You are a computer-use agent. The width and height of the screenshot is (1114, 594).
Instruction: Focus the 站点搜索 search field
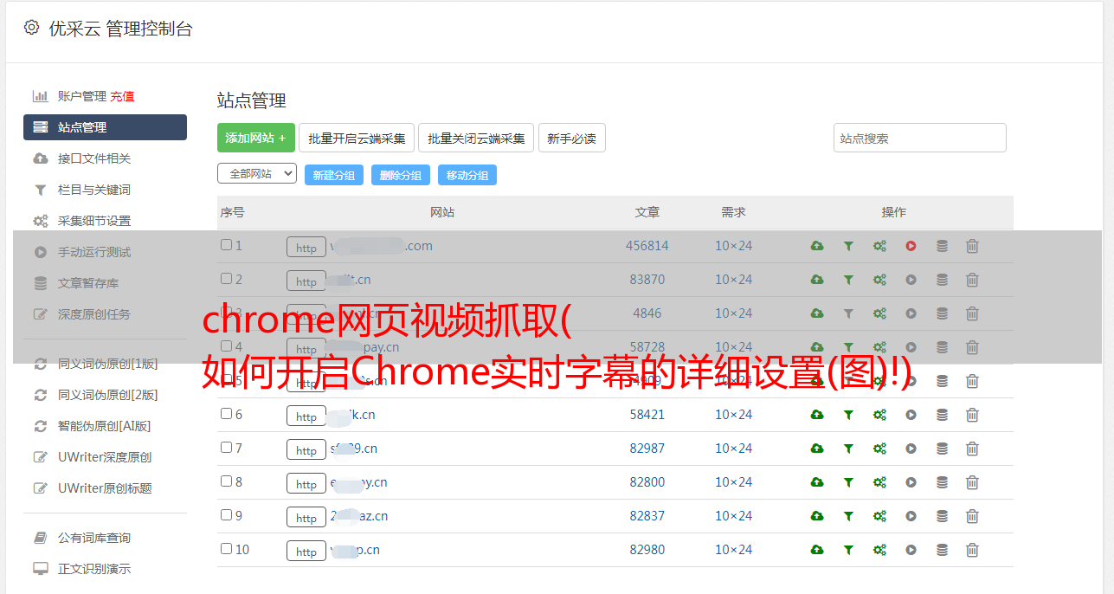coord(920,138)
